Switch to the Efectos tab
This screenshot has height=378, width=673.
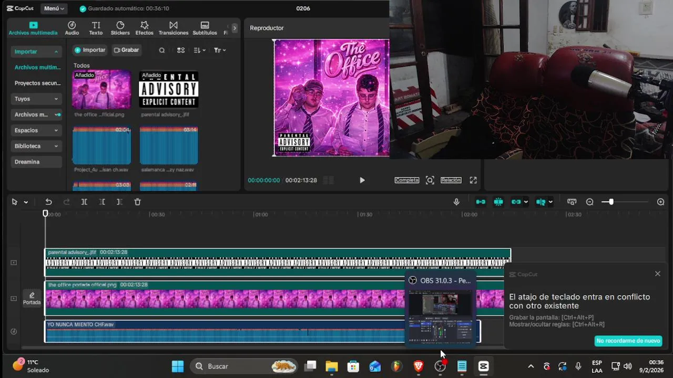(144, 28)
